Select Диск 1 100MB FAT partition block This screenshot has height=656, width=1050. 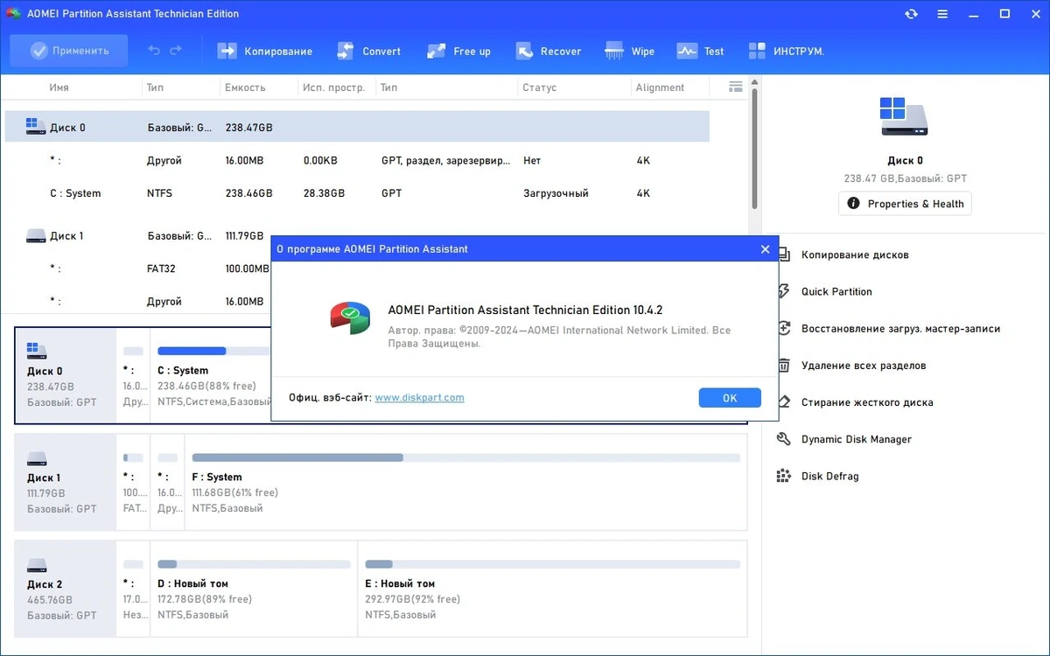click(133, 482)
